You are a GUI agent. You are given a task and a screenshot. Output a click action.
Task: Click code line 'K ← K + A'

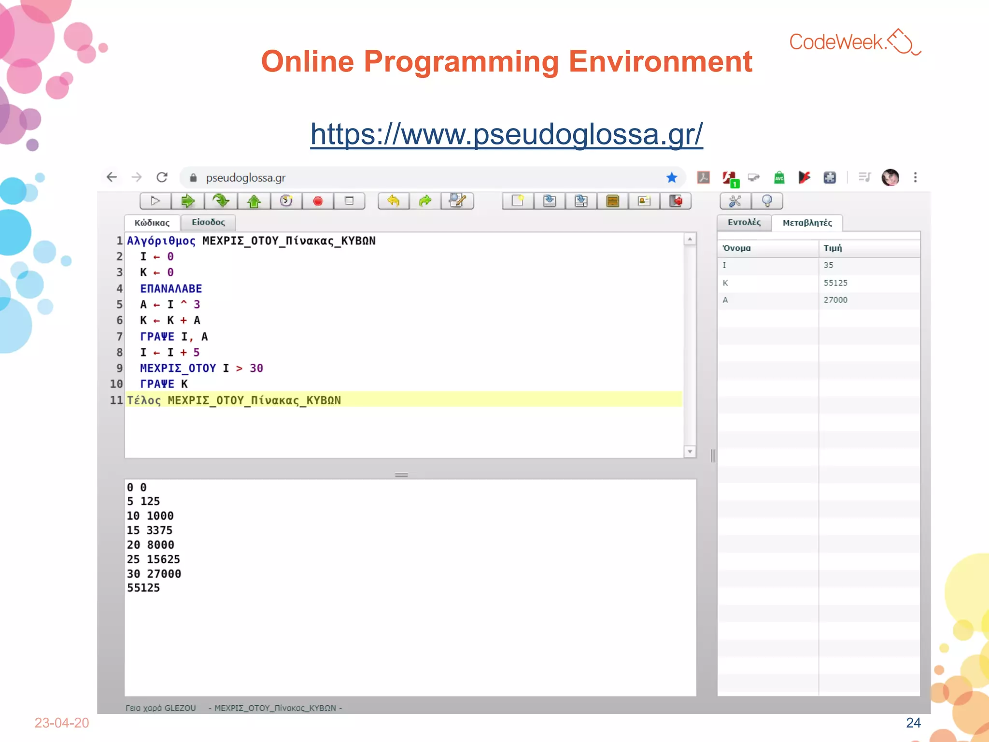pyautogui.click(x=170, y=320)
